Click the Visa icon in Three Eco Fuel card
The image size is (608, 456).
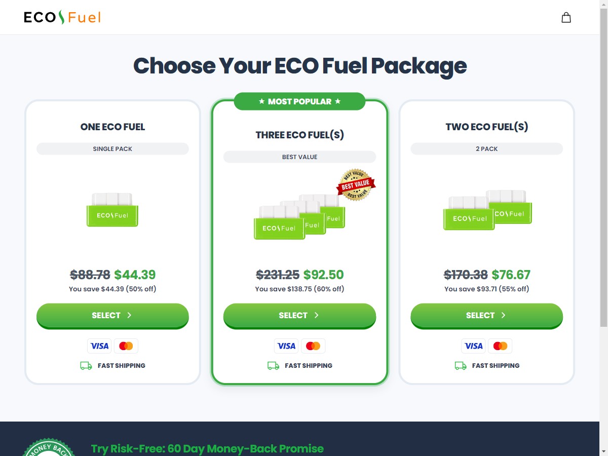pos(286,346)
